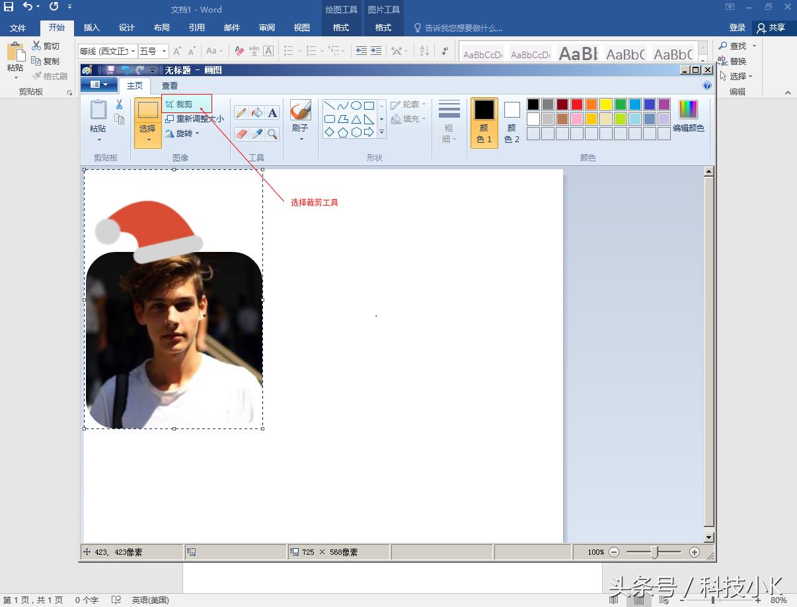Select the Text tool in Paint
This screenshot has width=797, height=607.
272,113
